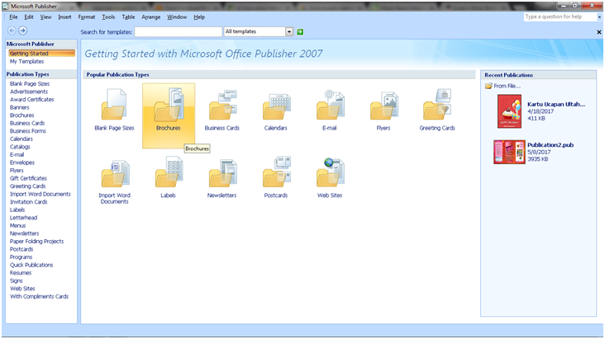
Task: Choose Paper Folding Projects in sidebar
Action: click(x=36, y=242)
